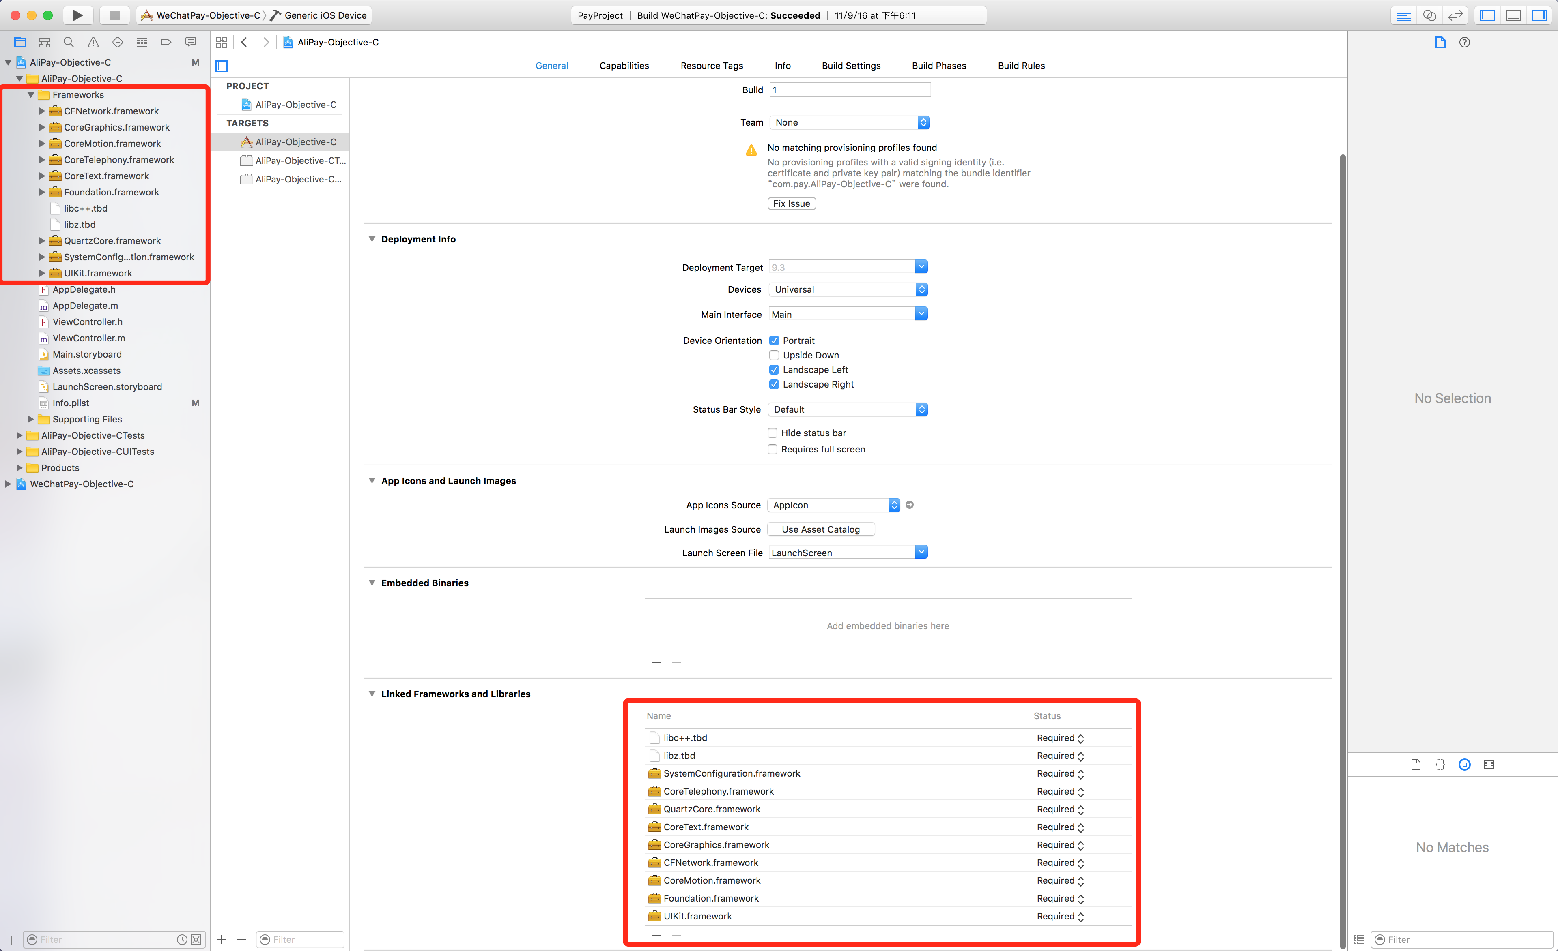
Task: Click Use Asset Catalog button
Action: [820, 529]
